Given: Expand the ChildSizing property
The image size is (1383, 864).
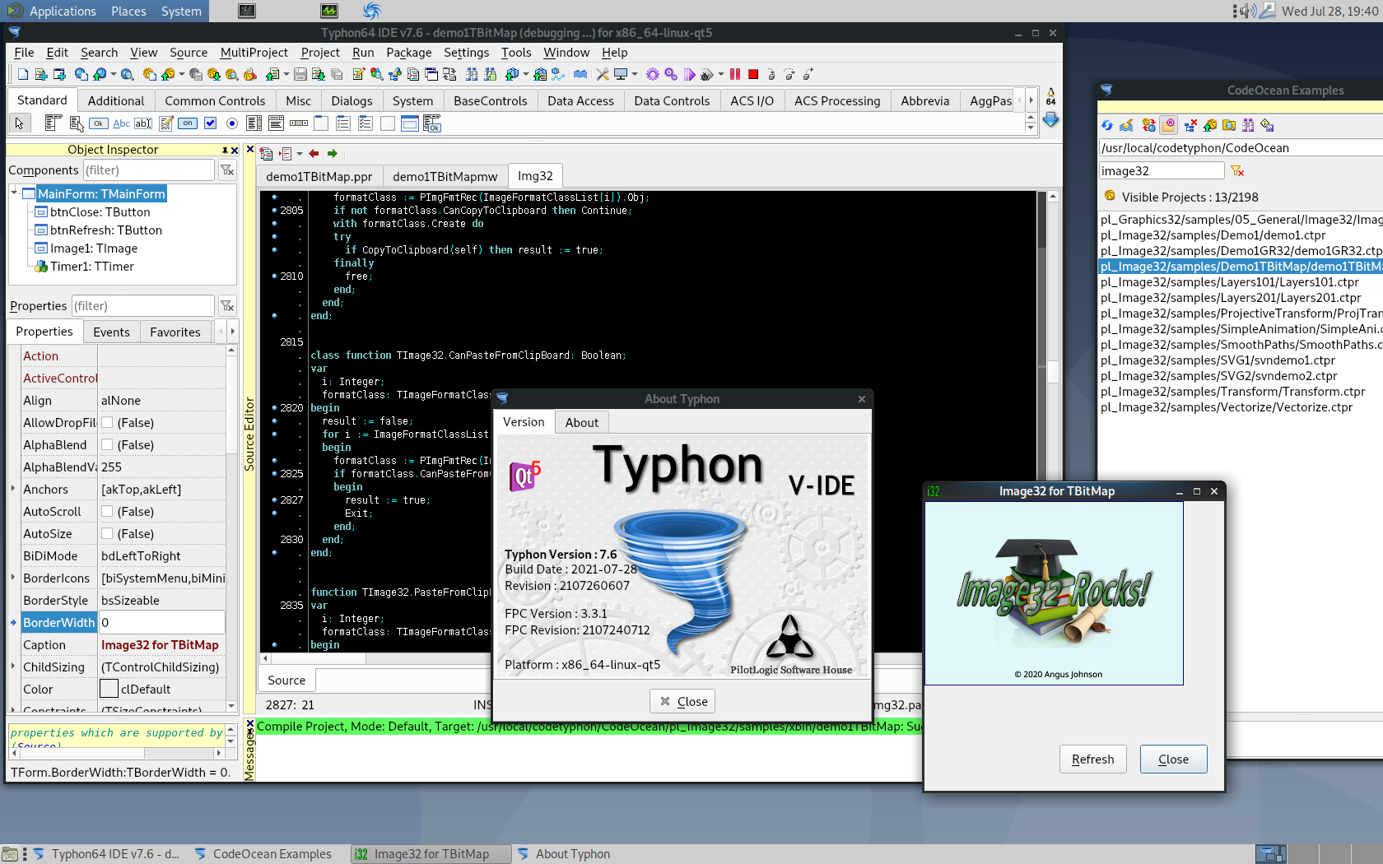Looking at the screenshot, I should (x=13, y=667).
